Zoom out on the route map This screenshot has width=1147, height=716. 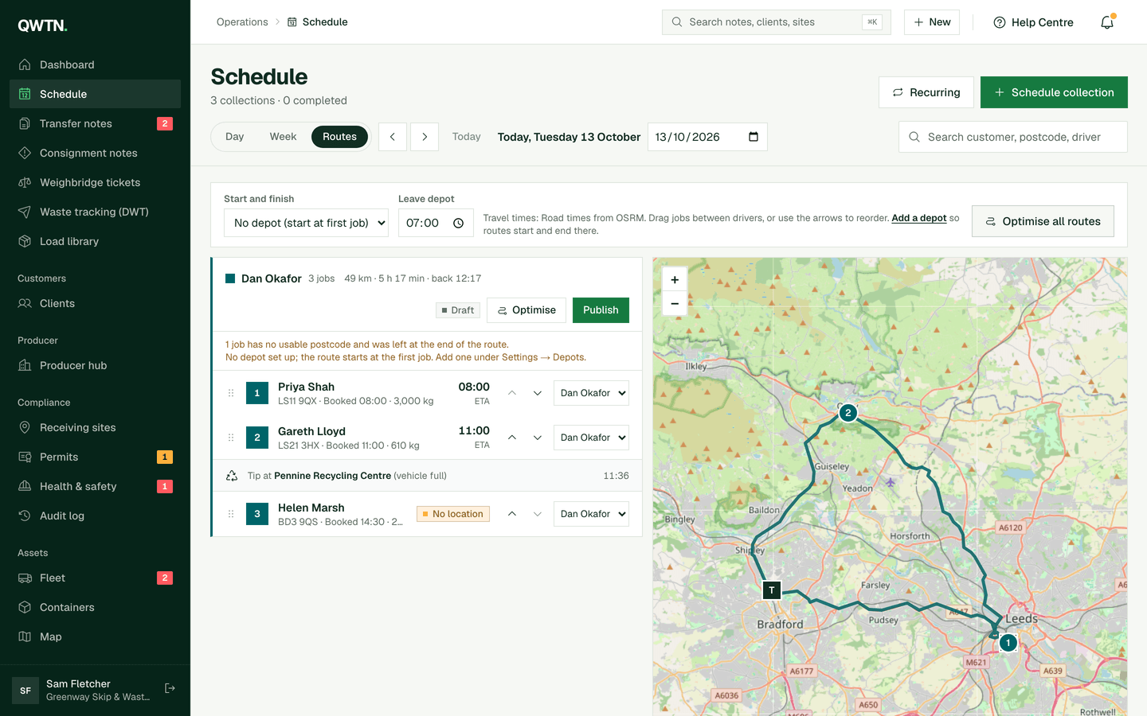pyautogui.click(x=675, y=303)
